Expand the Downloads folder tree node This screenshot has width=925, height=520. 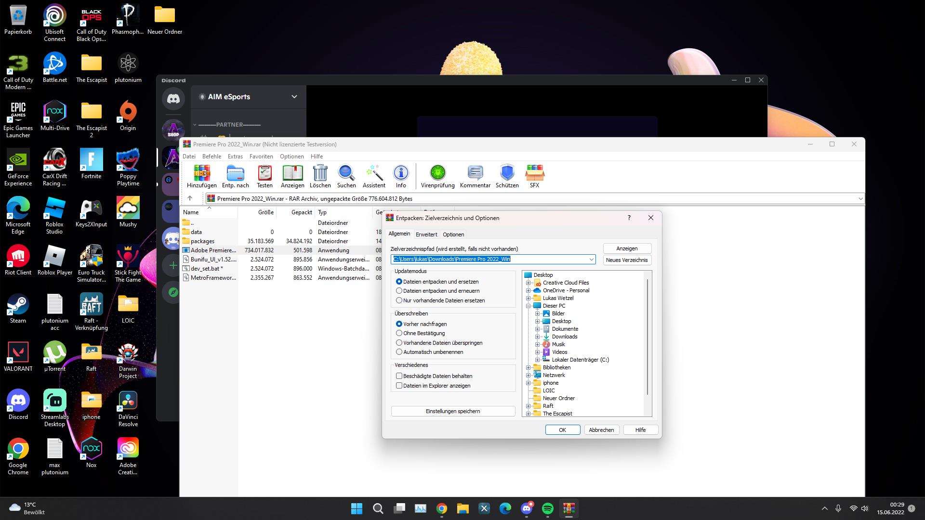pos(538,337)
